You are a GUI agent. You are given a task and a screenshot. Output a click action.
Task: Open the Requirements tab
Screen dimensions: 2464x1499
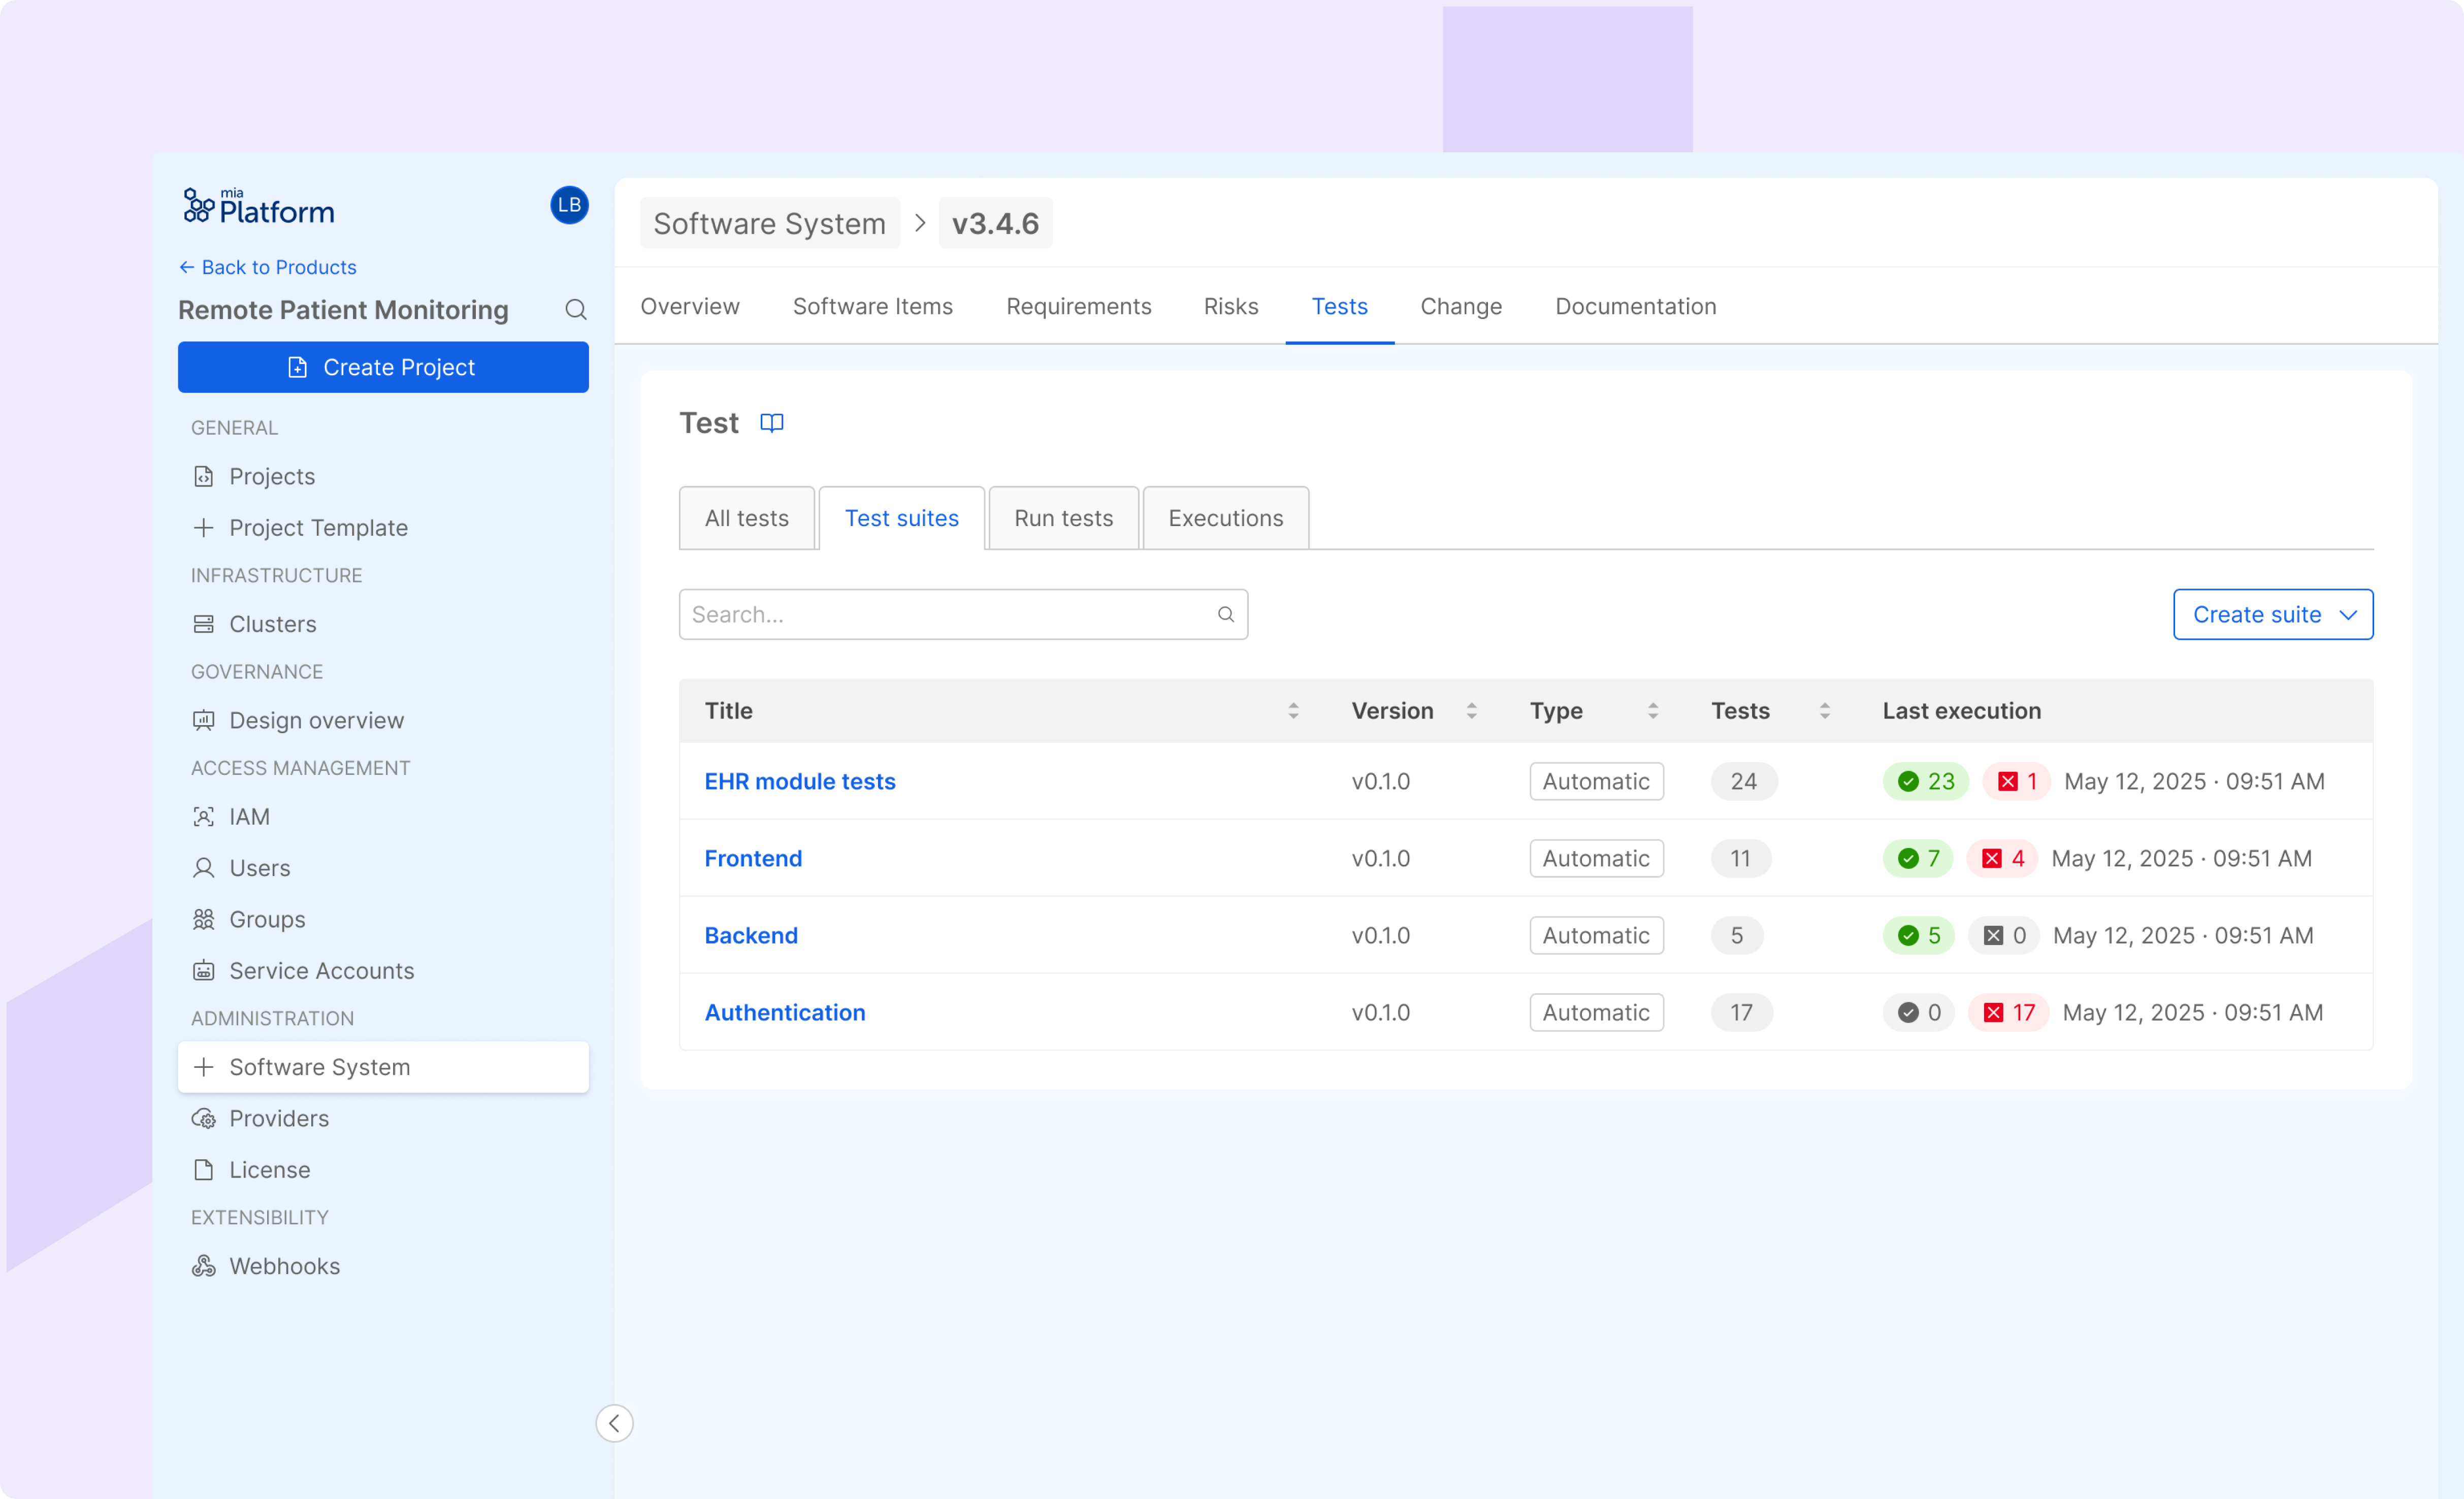point(1078,306)
